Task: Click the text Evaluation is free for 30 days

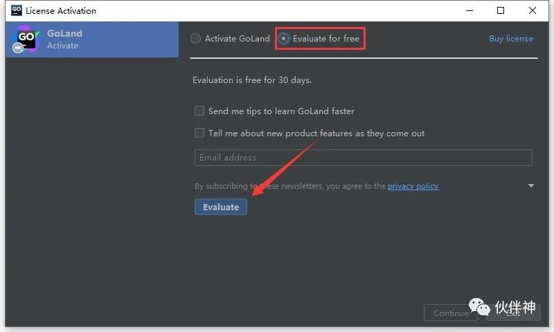Action: (x=252, y=80)
